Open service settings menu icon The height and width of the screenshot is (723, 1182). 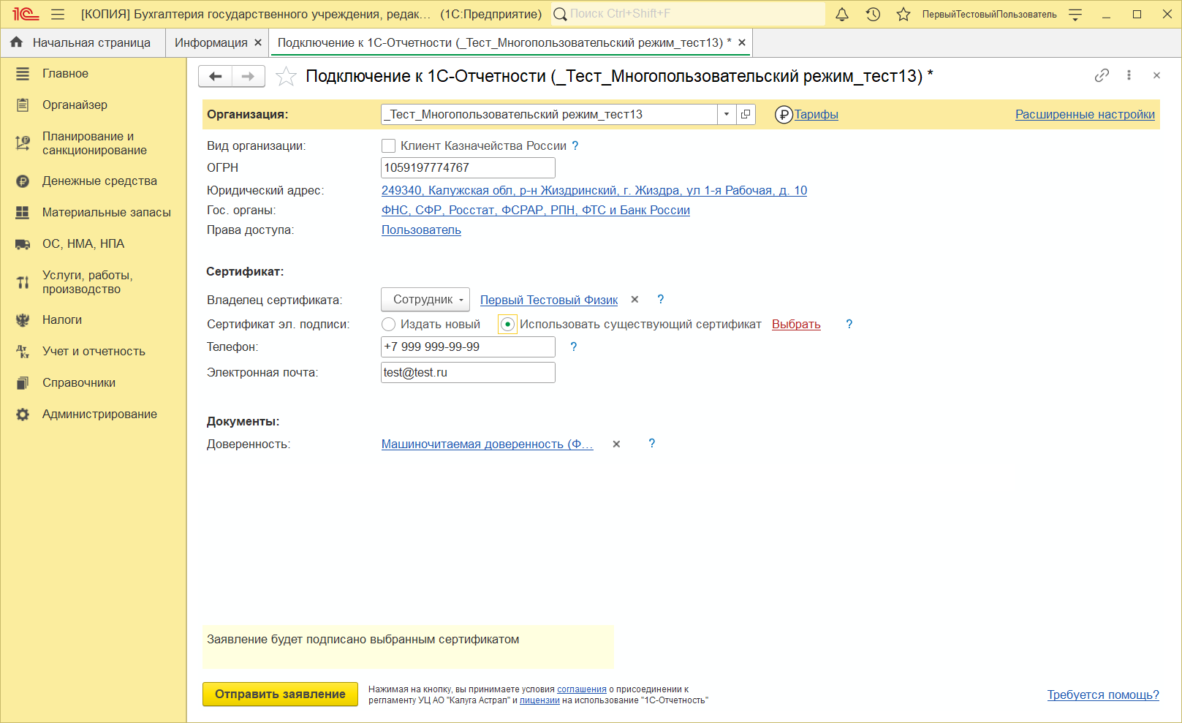point(1075,14)
